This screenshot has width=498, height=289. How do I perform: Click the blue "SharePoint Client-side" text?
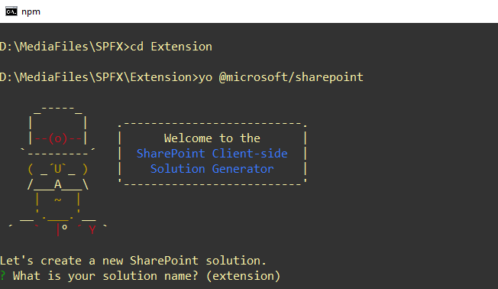[212, 154]
